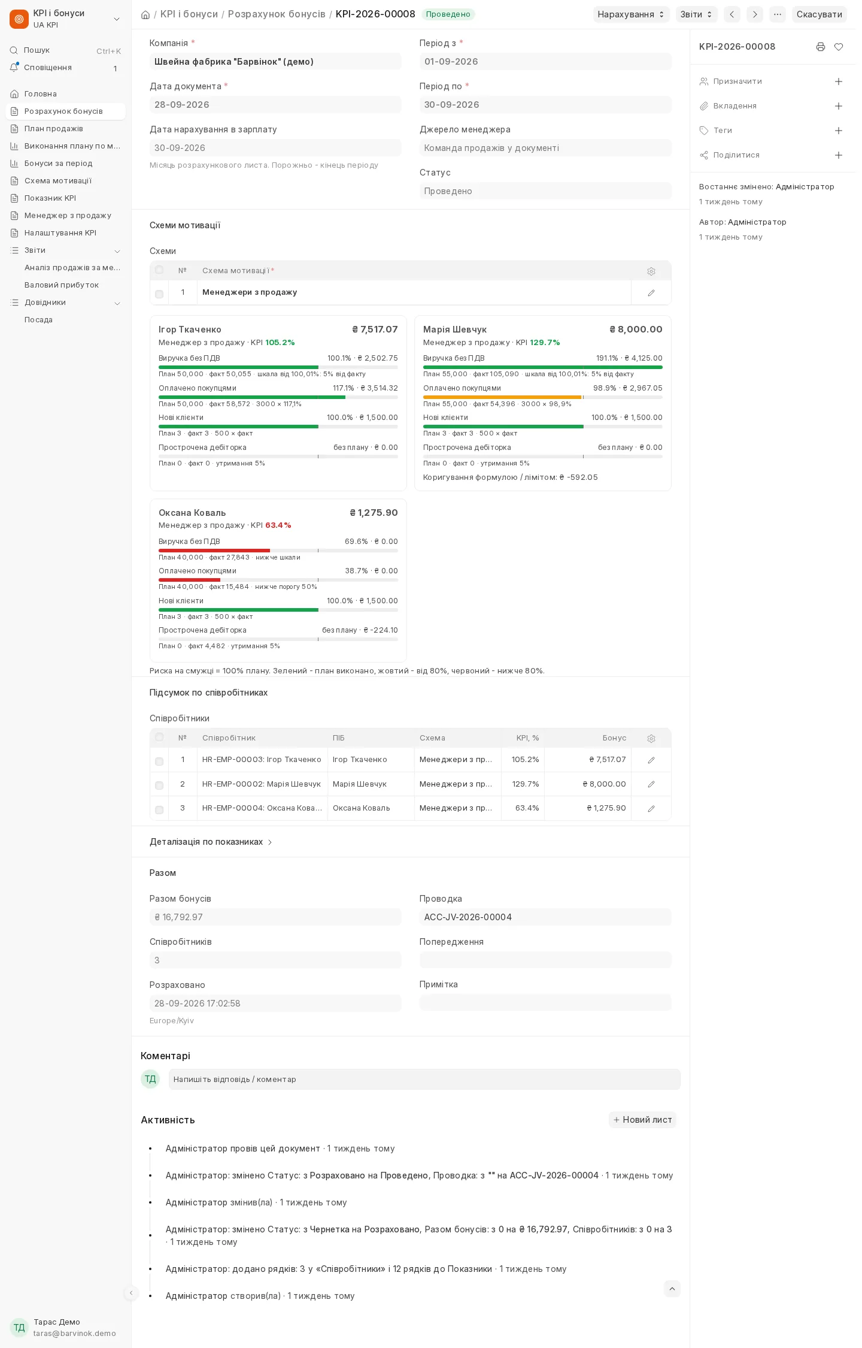Click Новий лист button
This screenshot has height=1348, width=862.
[x=642, y=1120]
